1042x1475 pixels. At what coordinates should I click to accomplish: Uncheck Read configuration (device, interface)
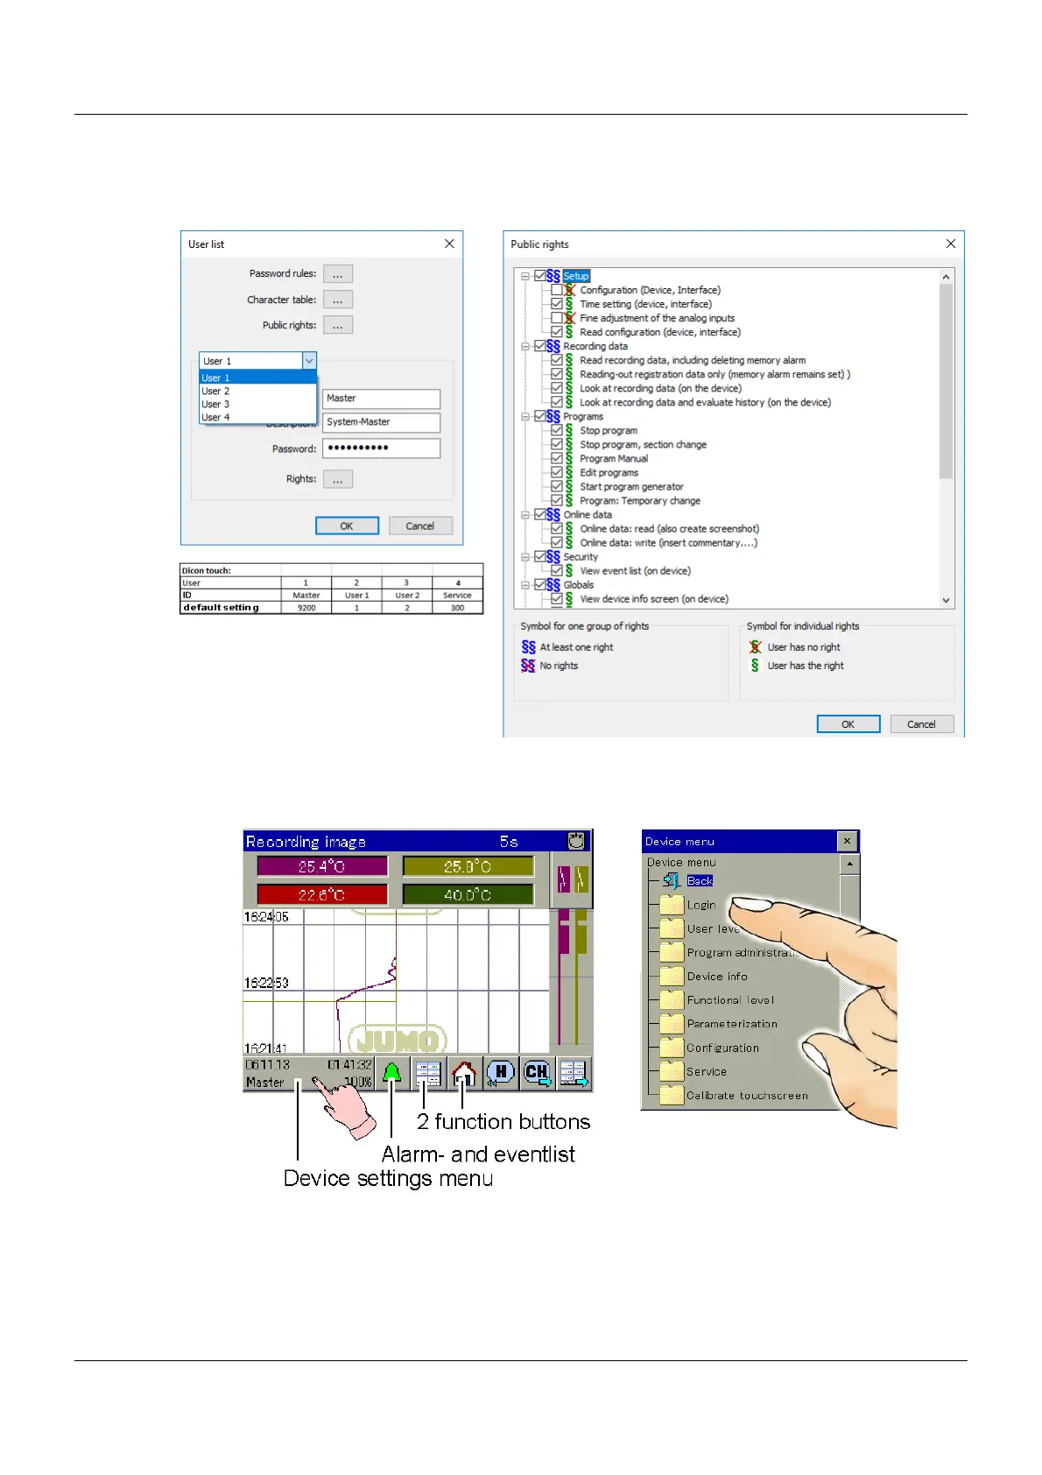pos(557,332)
